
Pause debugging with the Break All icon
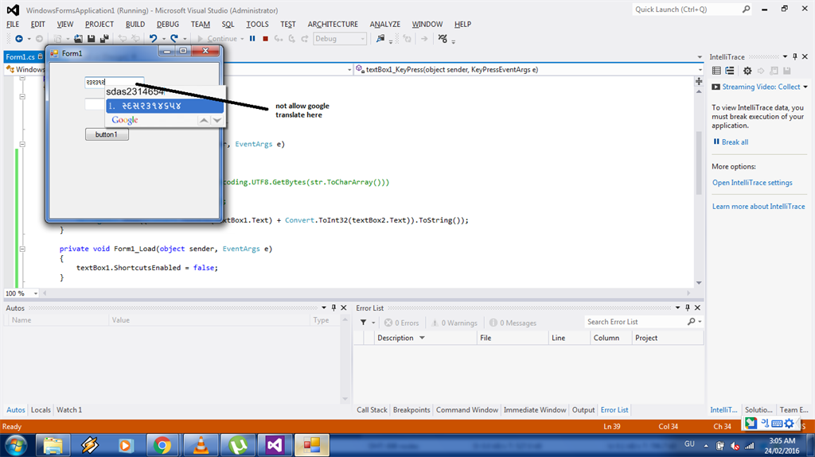pyautogui.click(x=252, y=39)
